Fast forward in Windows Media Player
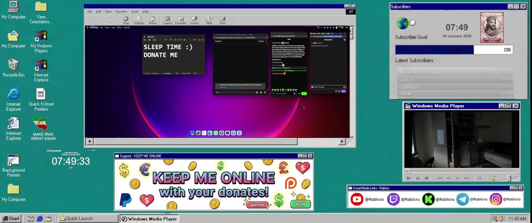The image size is (532, 223). (458, 178)
